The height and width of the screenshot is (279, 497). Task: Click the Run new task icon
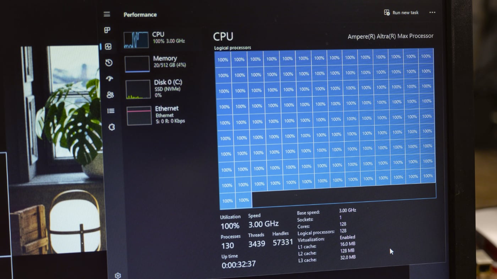pyautogui.click(x=387, y=12)
